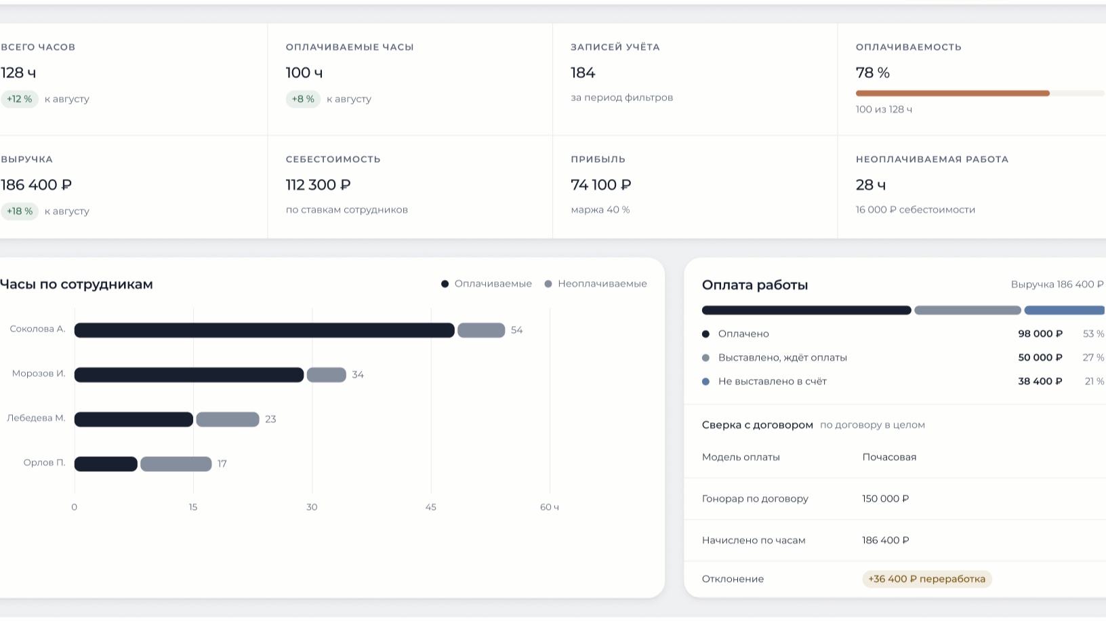The image size is (1106, 621).
Task: Select the 150 000 ₽ contract fee value
Action: pos(886,499)
